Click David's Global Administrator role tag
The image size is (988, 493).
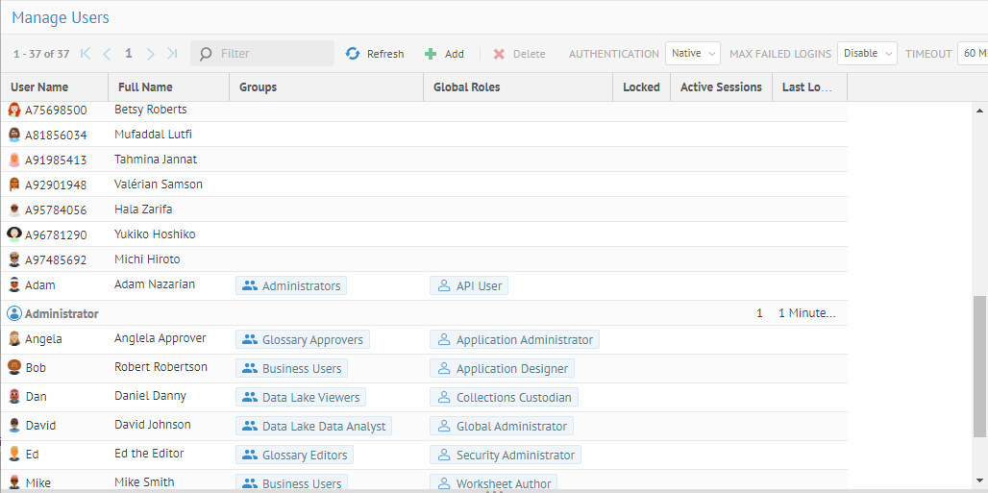tap(502, 426)
